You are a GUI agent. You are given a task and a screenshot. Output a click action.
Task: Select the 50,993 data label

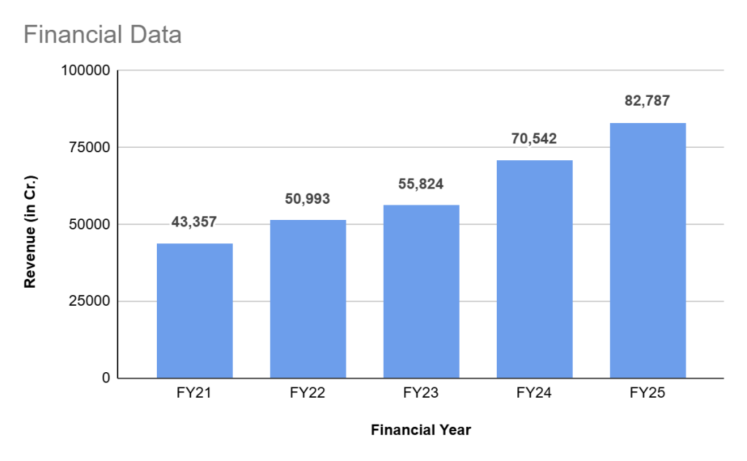[308, 199]
